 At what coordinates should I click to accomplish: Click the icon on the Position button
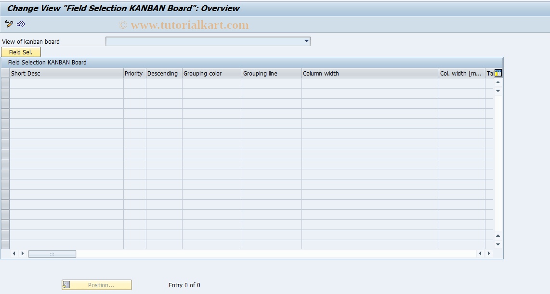click(x=67, y=285)
